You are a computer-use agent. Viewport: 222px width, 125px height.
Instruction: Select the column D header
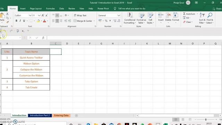tap(67, 43)
